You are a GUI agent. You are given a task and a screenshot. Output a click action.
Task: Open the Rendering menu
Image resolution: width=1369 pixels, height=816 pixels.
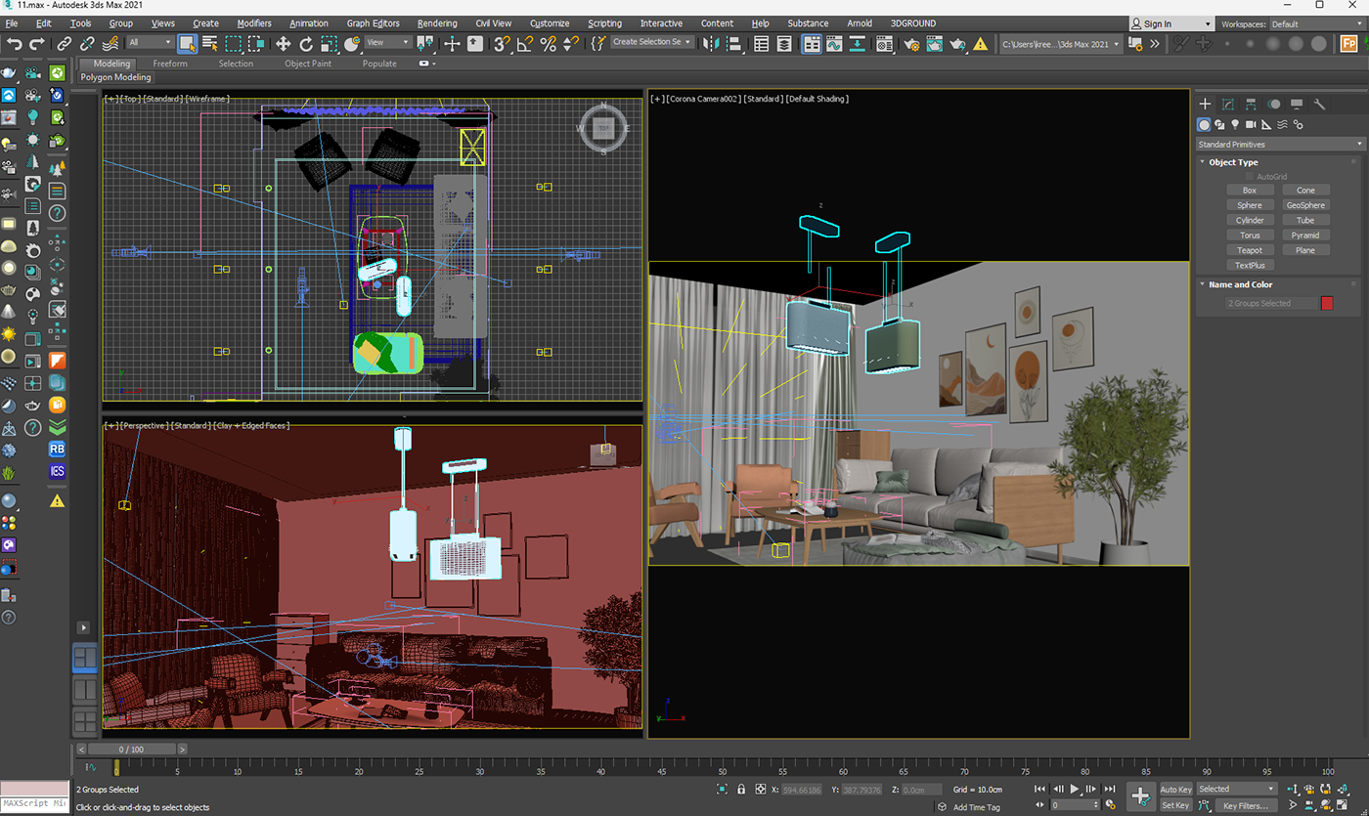[436, 23]
